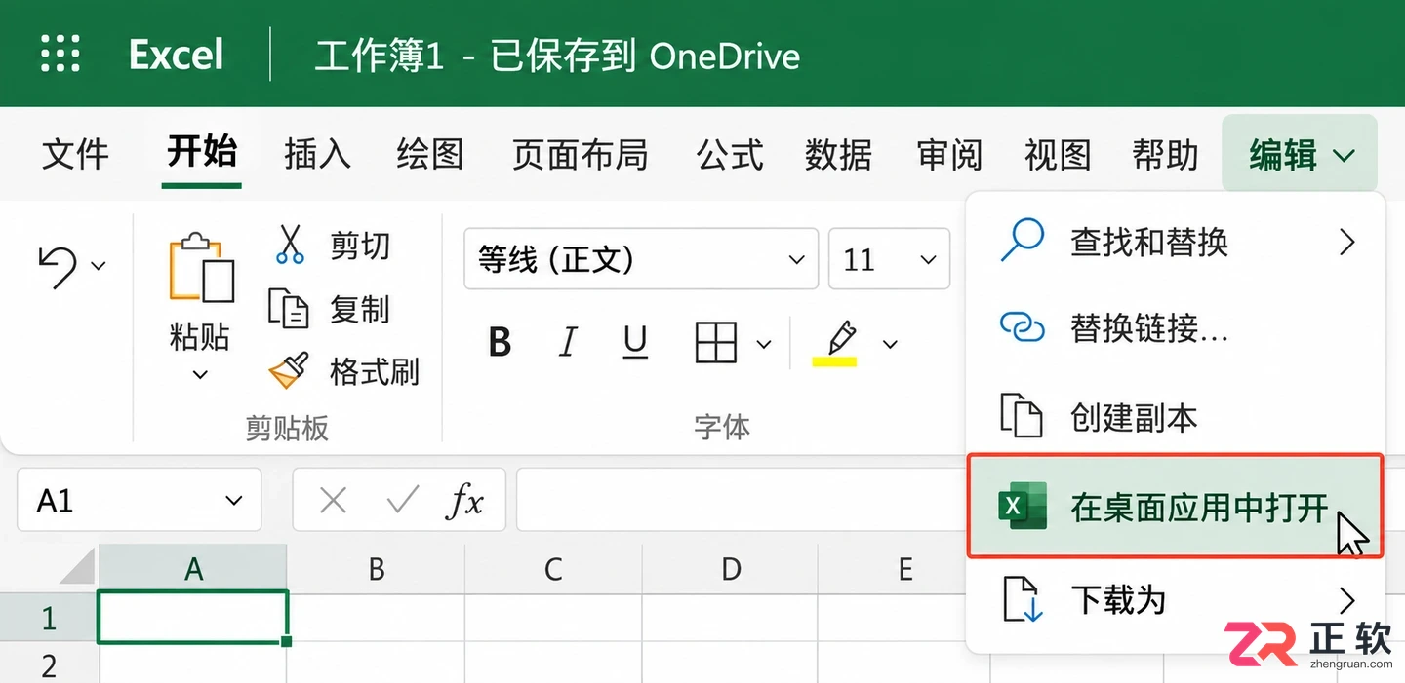
Task: Select cell B1
Action: click(x=377, y=617)
